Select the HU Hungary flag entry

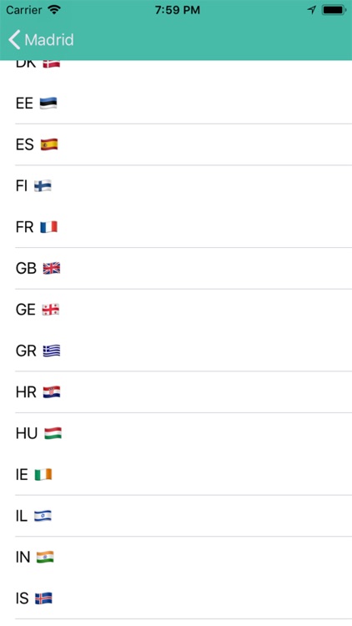tap(176, 433)
